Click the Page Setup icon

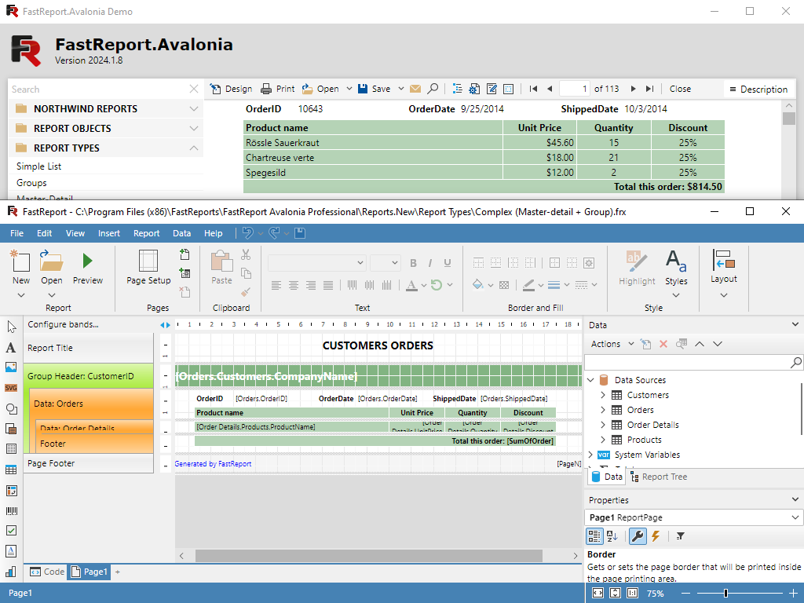[x=148, y=261]
